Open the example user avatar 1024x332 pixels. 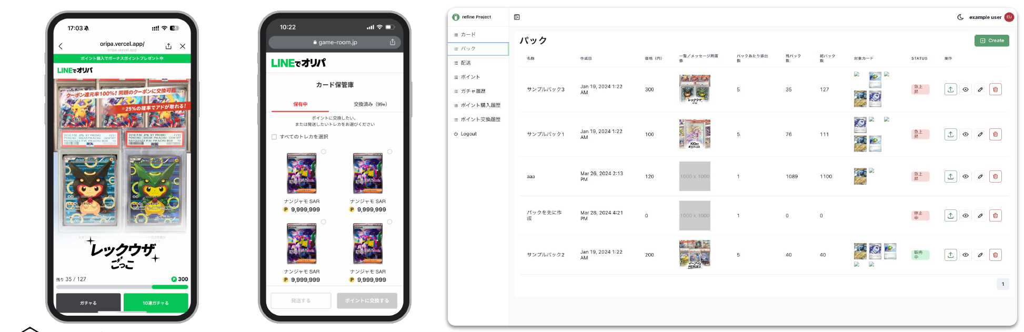(1009, 17)
